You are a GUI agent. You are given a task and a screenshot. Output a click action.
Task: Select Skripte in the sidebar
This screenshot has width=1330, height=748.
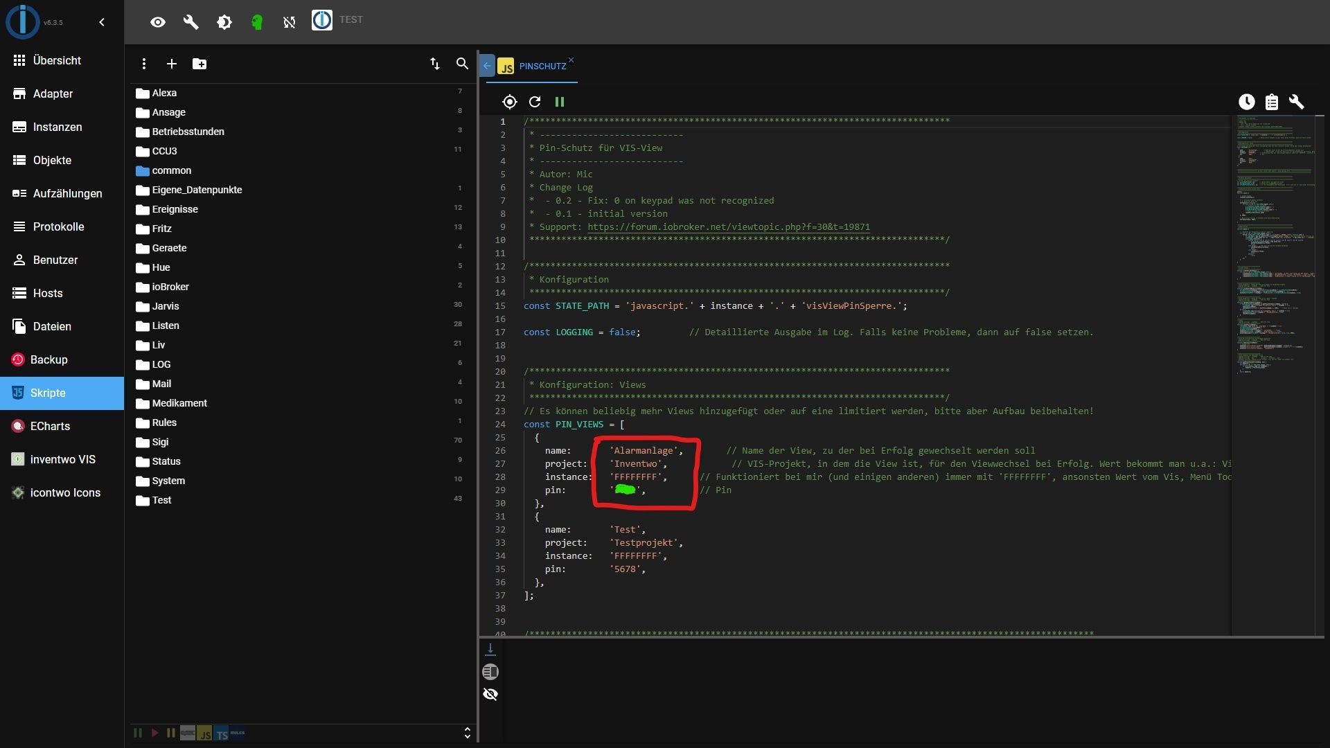[x=62, y=393]
